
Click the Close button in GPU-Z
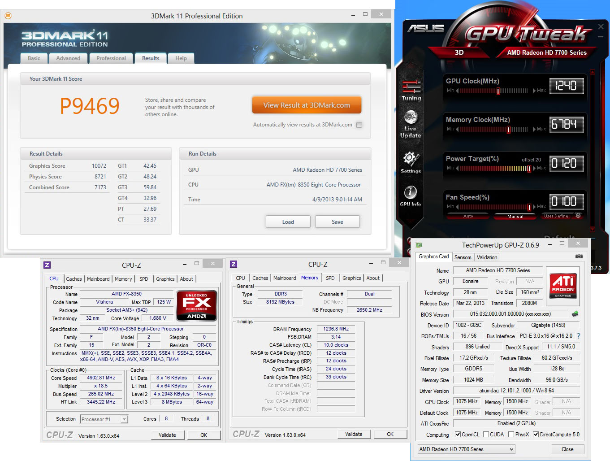point(567,449)
